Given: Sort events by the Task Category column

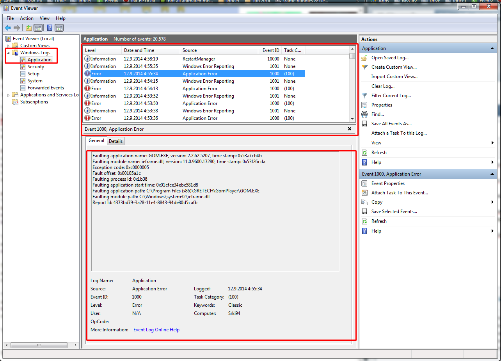Looking at the screenshot, I should click(x=293, y=50).
